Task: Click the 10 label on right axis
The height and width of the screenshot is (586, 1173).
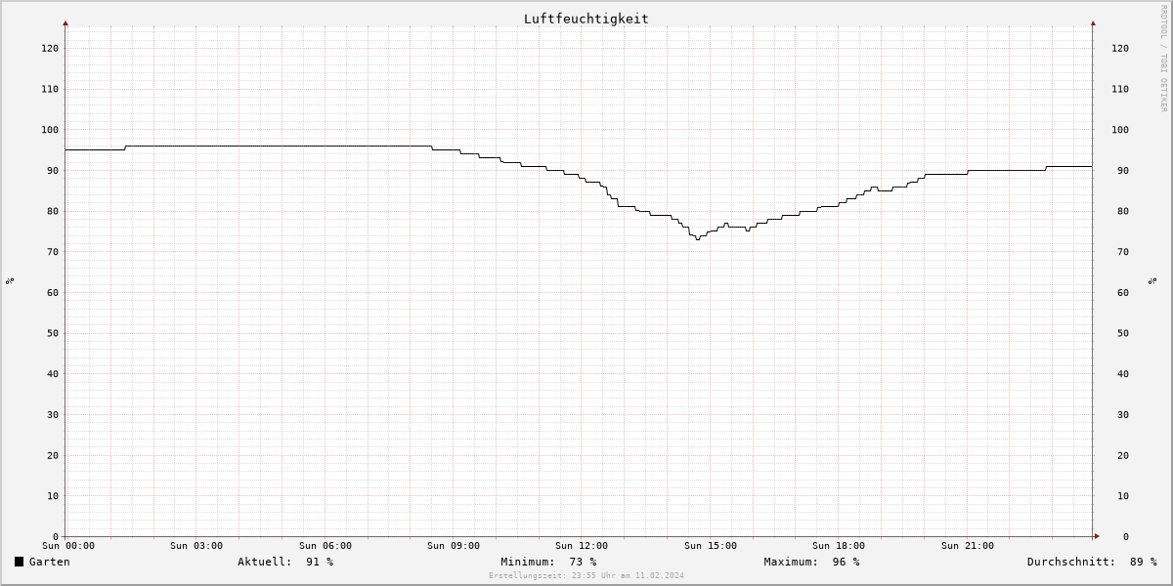Action: pyautogui.click(x=1123, y=496)
